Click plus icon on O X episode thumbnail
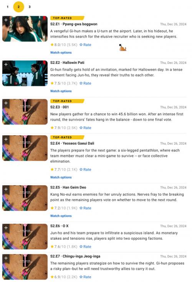 [6, 228]
